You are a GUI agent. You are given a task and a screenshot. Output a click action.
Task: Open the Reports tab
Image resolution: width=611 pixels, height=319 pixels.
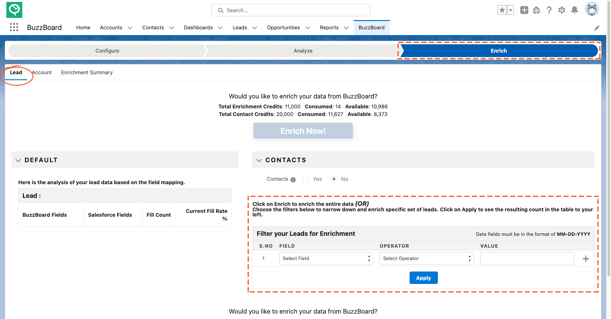329,28
